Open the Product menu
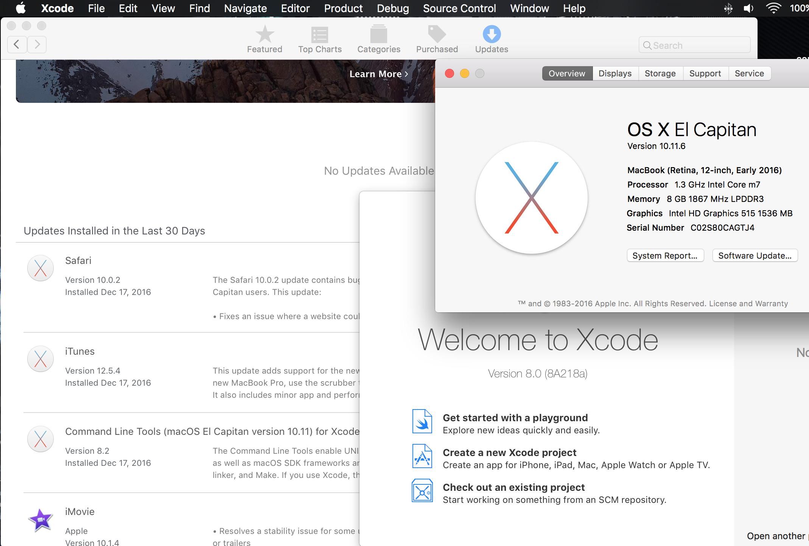 (343, 8)
